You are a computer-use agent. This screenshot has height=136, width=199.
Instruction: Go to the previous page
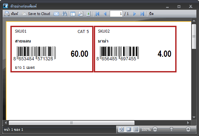click(x=105, y=14)
